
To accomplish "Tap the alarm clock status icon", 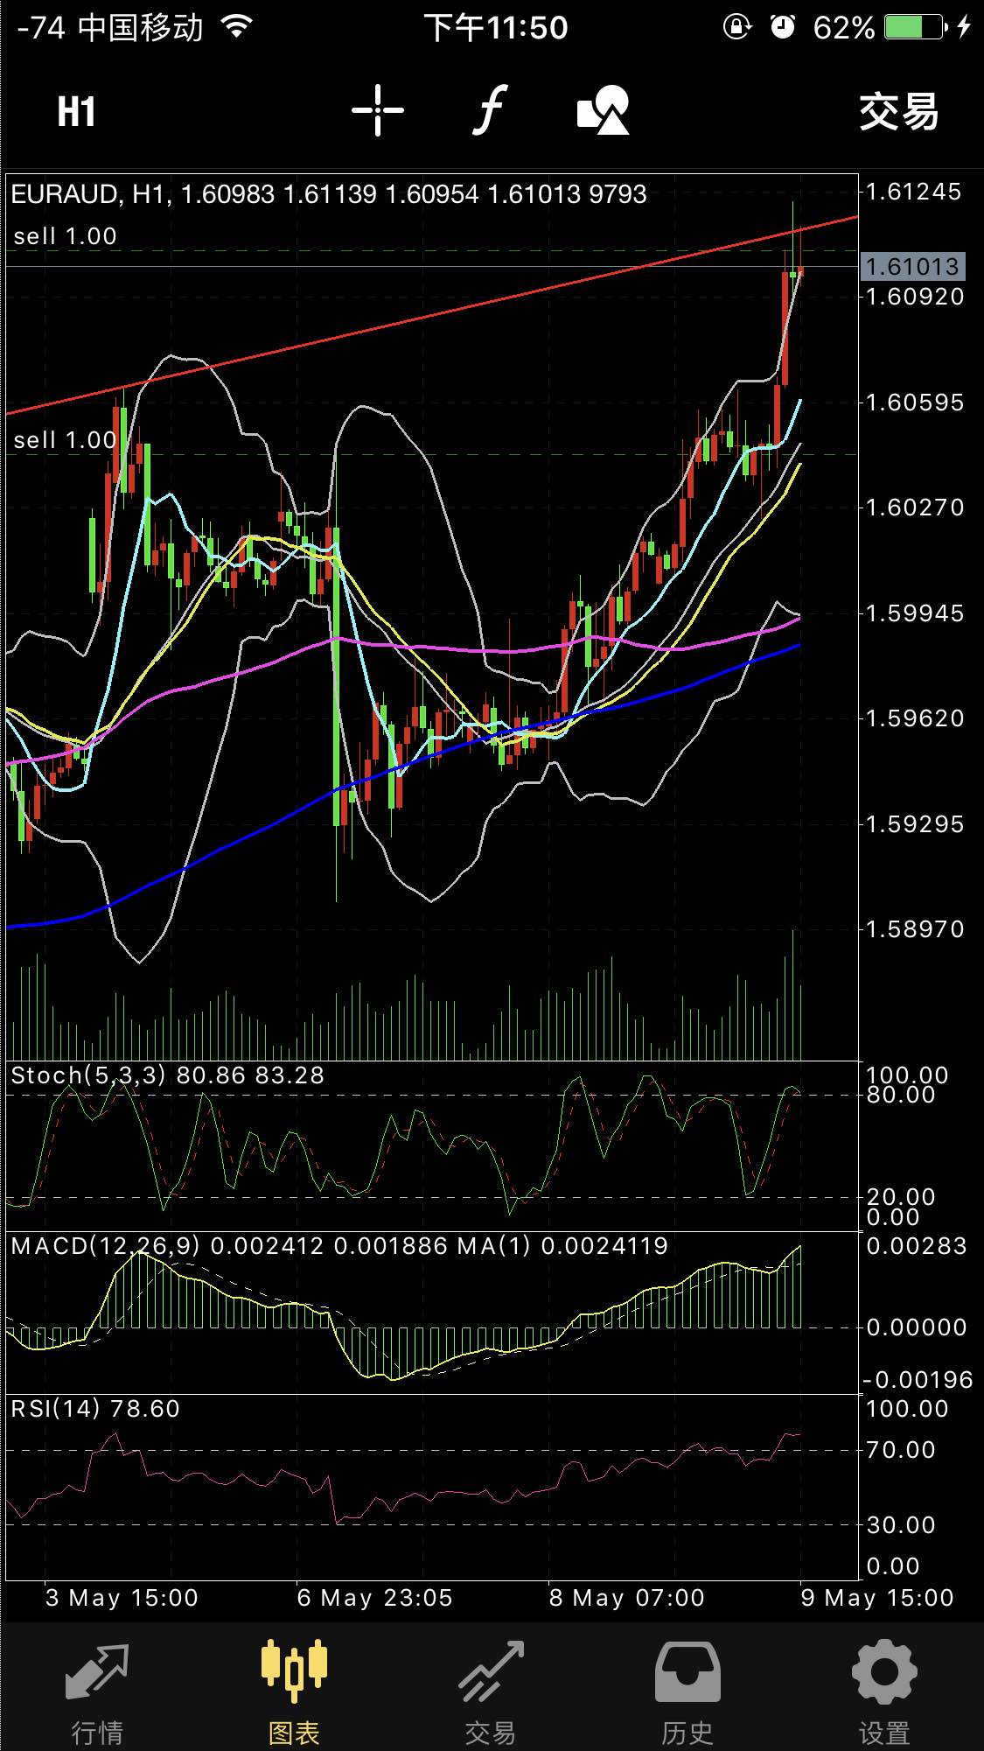I will pos(783,27).
